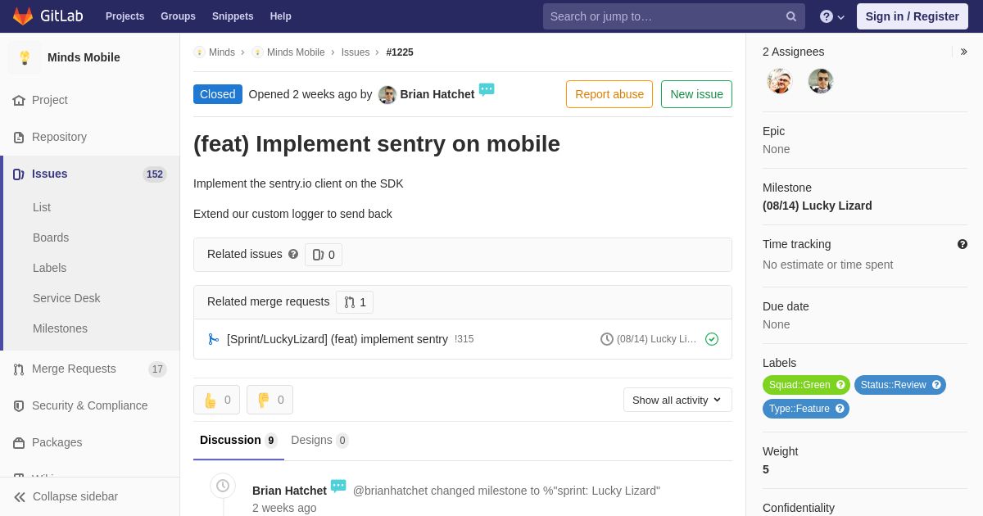Viewport: 983px width, 516px height.
Task: Switch to the Discussion tab
Action: tap(238, 441)
